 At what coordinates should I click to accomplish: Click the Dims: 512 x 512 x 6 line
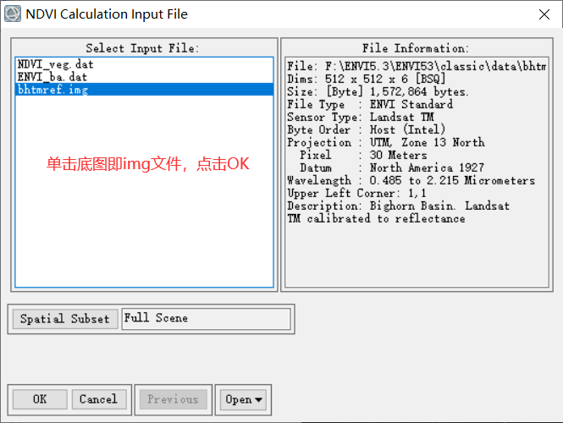pos(367,79)
